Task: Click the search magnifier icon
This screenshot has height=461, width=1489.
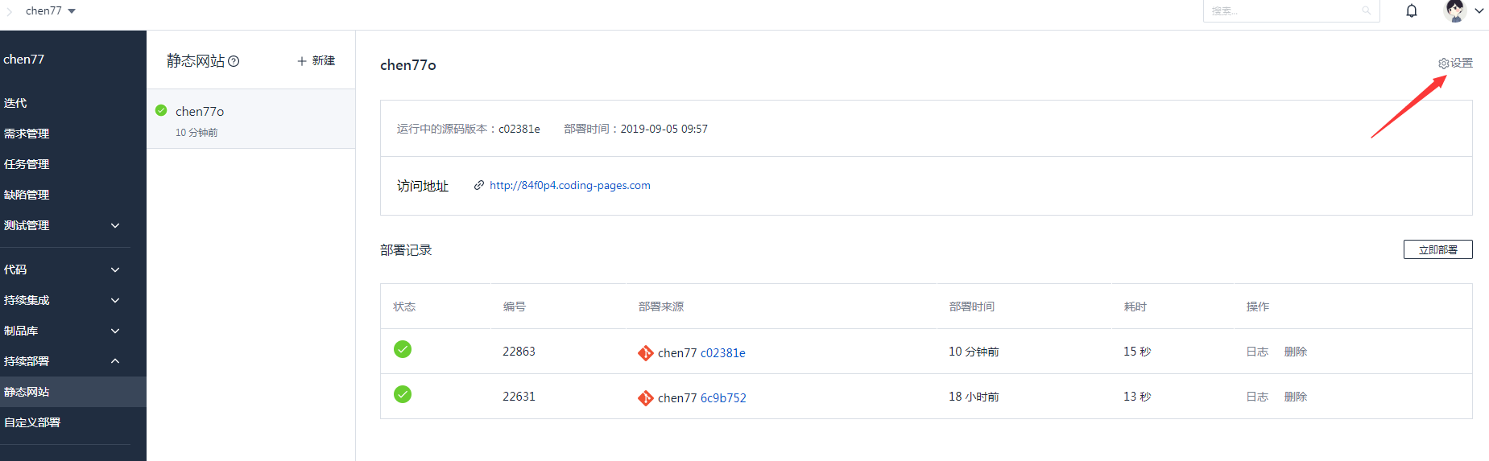Action: click(x=1366, y=10)
